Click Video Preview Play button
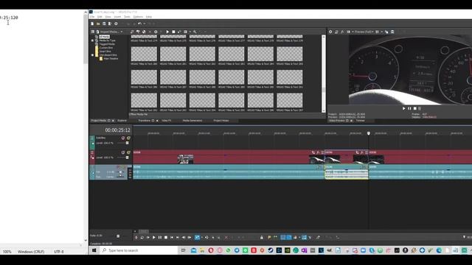The image size is (472, 265). click(403, 108)
